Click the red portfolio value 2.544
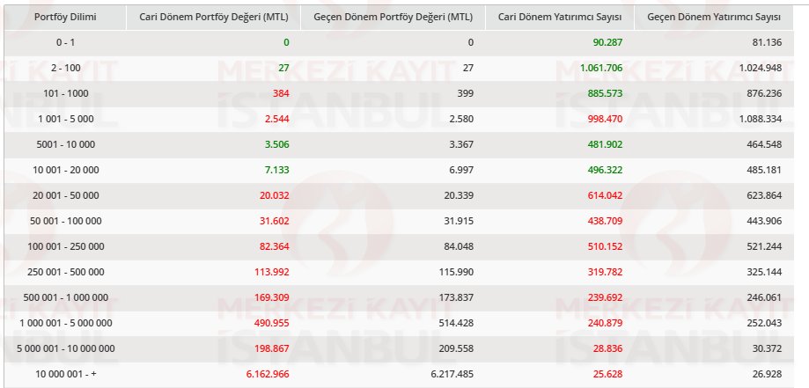809x388 pixels. (277, 119)
